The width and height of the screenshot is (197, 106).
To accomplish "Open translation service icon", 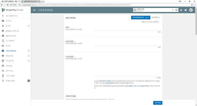I will click(x=3, y=71).
